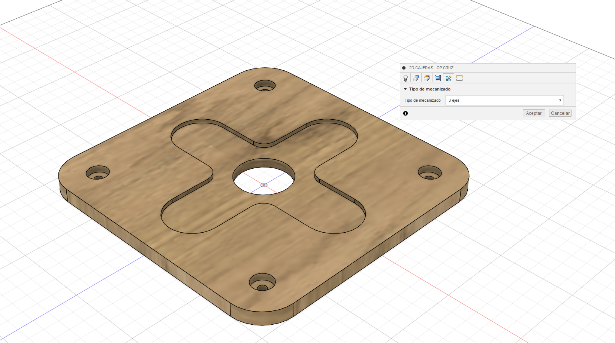The width and height of the screenshot is (615, 343).
Task: Collapse the 2D CAJERAS dialog with the minus icon
Action: (x=404, y=68)
